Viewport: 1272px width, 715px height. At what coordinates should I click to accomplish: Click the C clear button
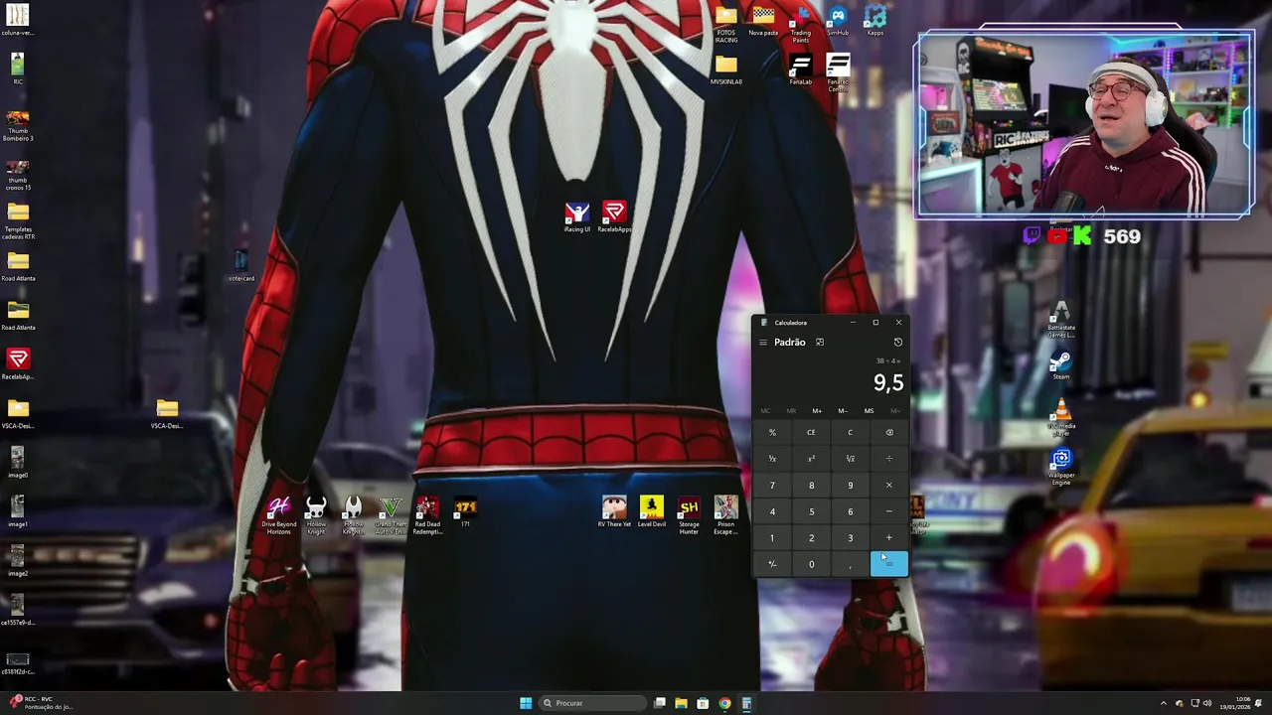click(850, 433)
